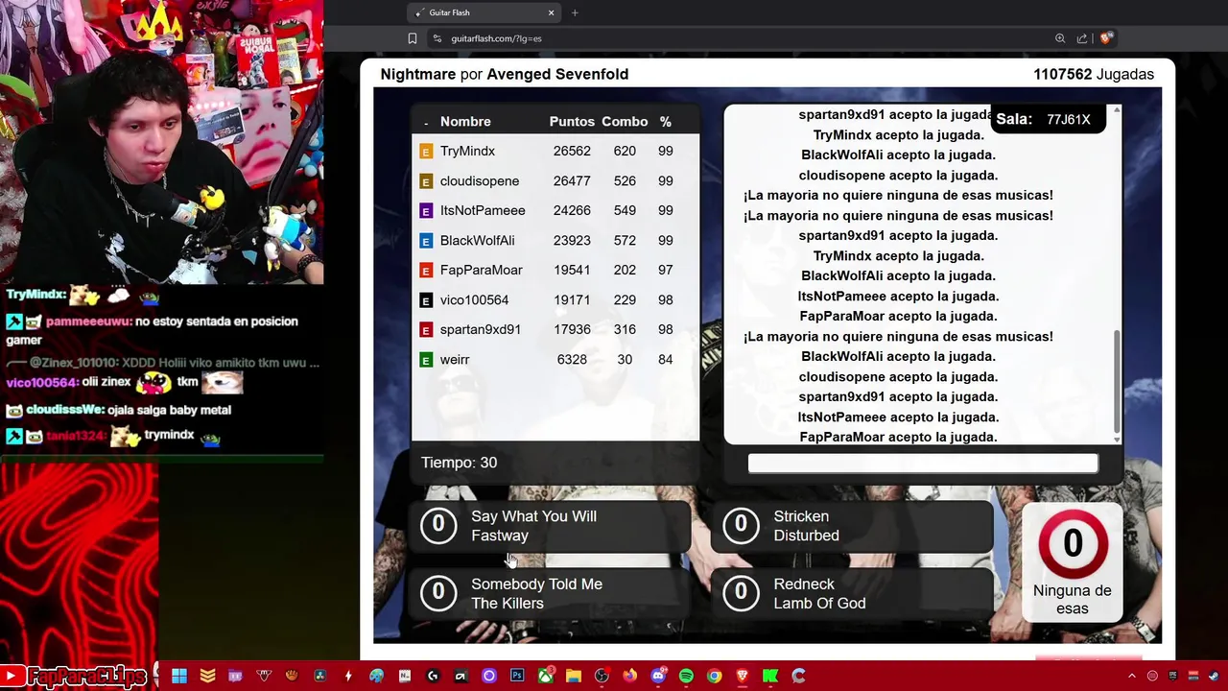Open OBS Studio from the taskbar

tap(602, 676)
